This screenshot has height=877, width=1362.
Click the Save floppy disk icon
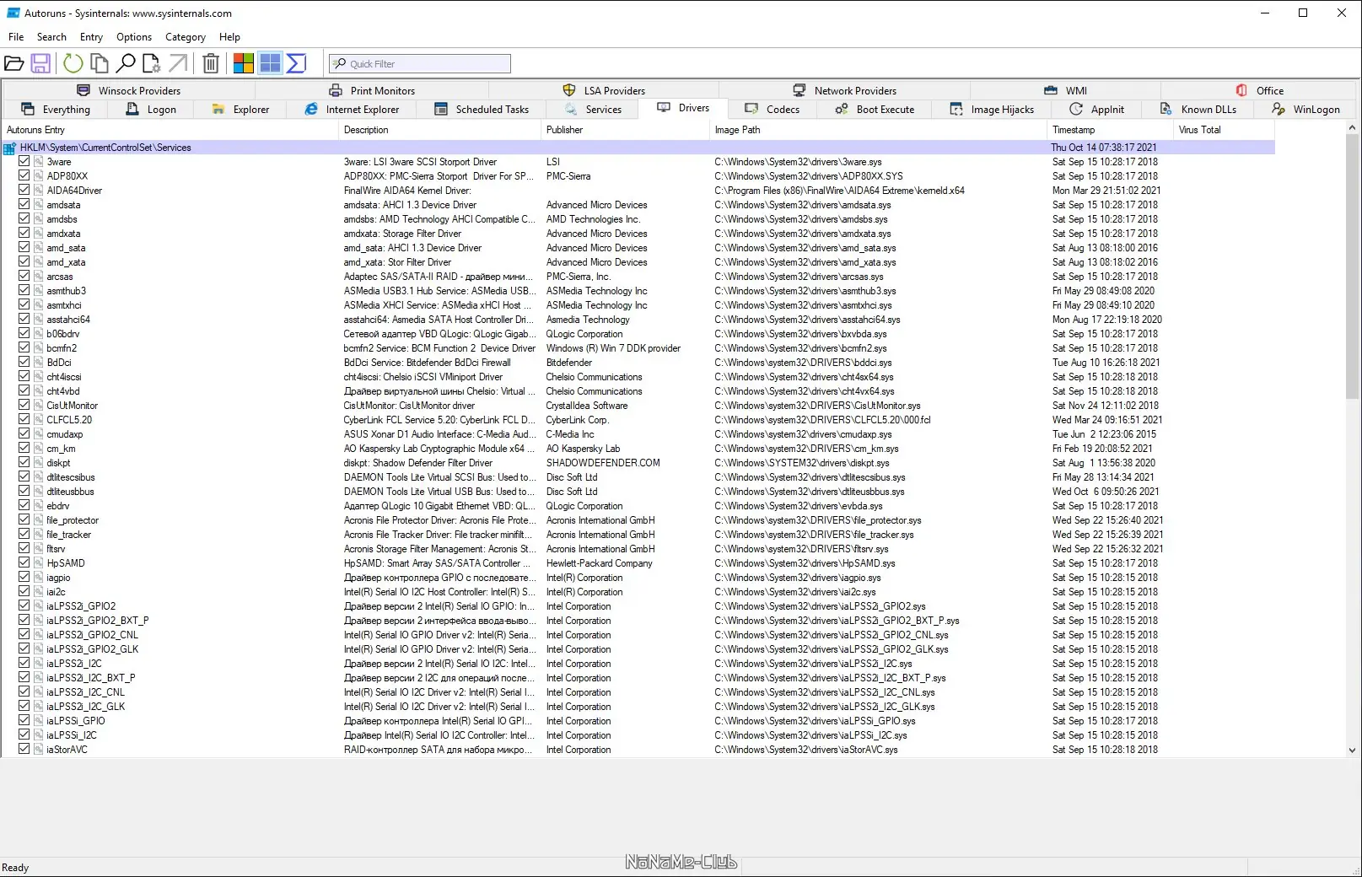tap(40, 63)
